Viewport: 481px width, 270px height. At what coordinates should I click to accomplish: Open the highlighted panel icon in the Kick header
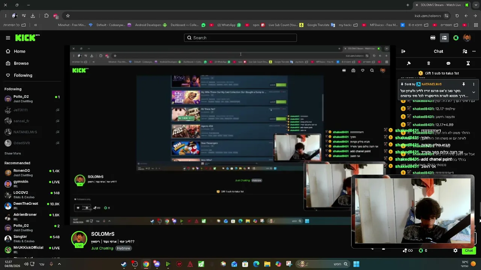pos(444,38)
